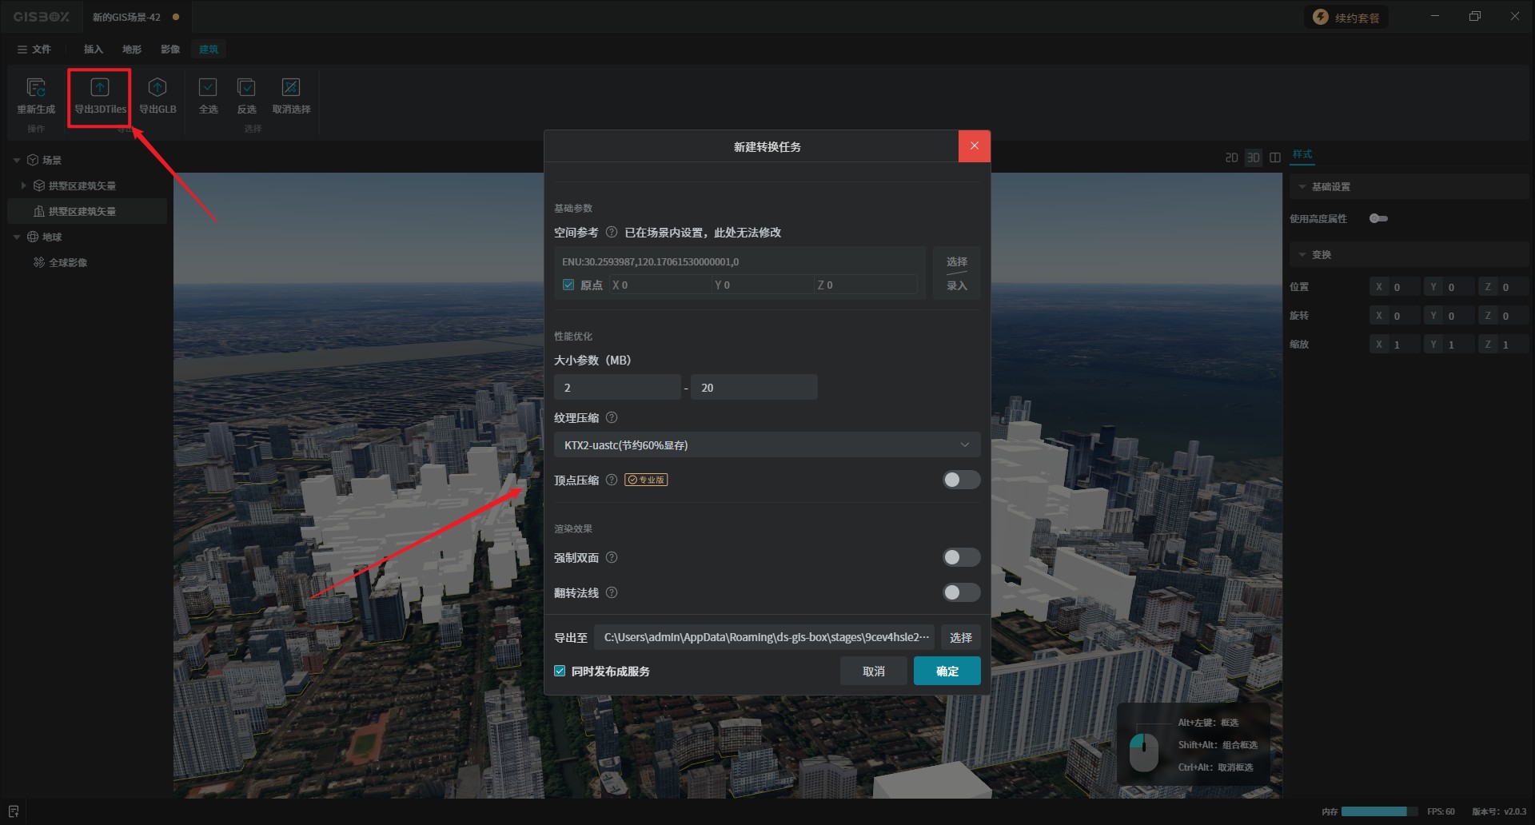Click the split-view icon beside 3D
The image size is (1535, 825).
pyautogui.click(x=1275, y=157)
